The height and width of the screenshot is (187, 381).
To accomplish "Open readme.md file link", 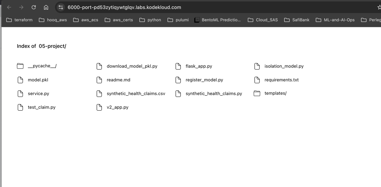I will click(x=118, y=80).
